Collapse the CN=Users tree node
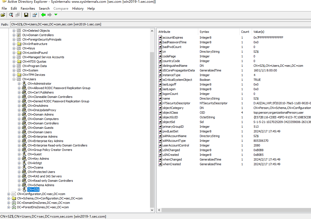 point(14,79)
